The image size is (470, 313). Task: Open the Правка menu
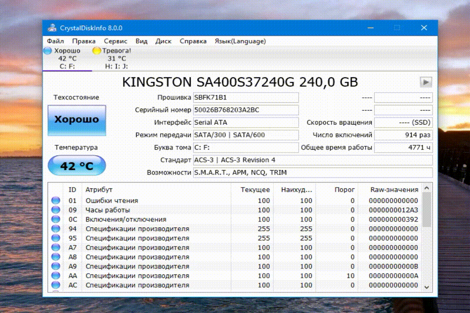tap(84, 41)
